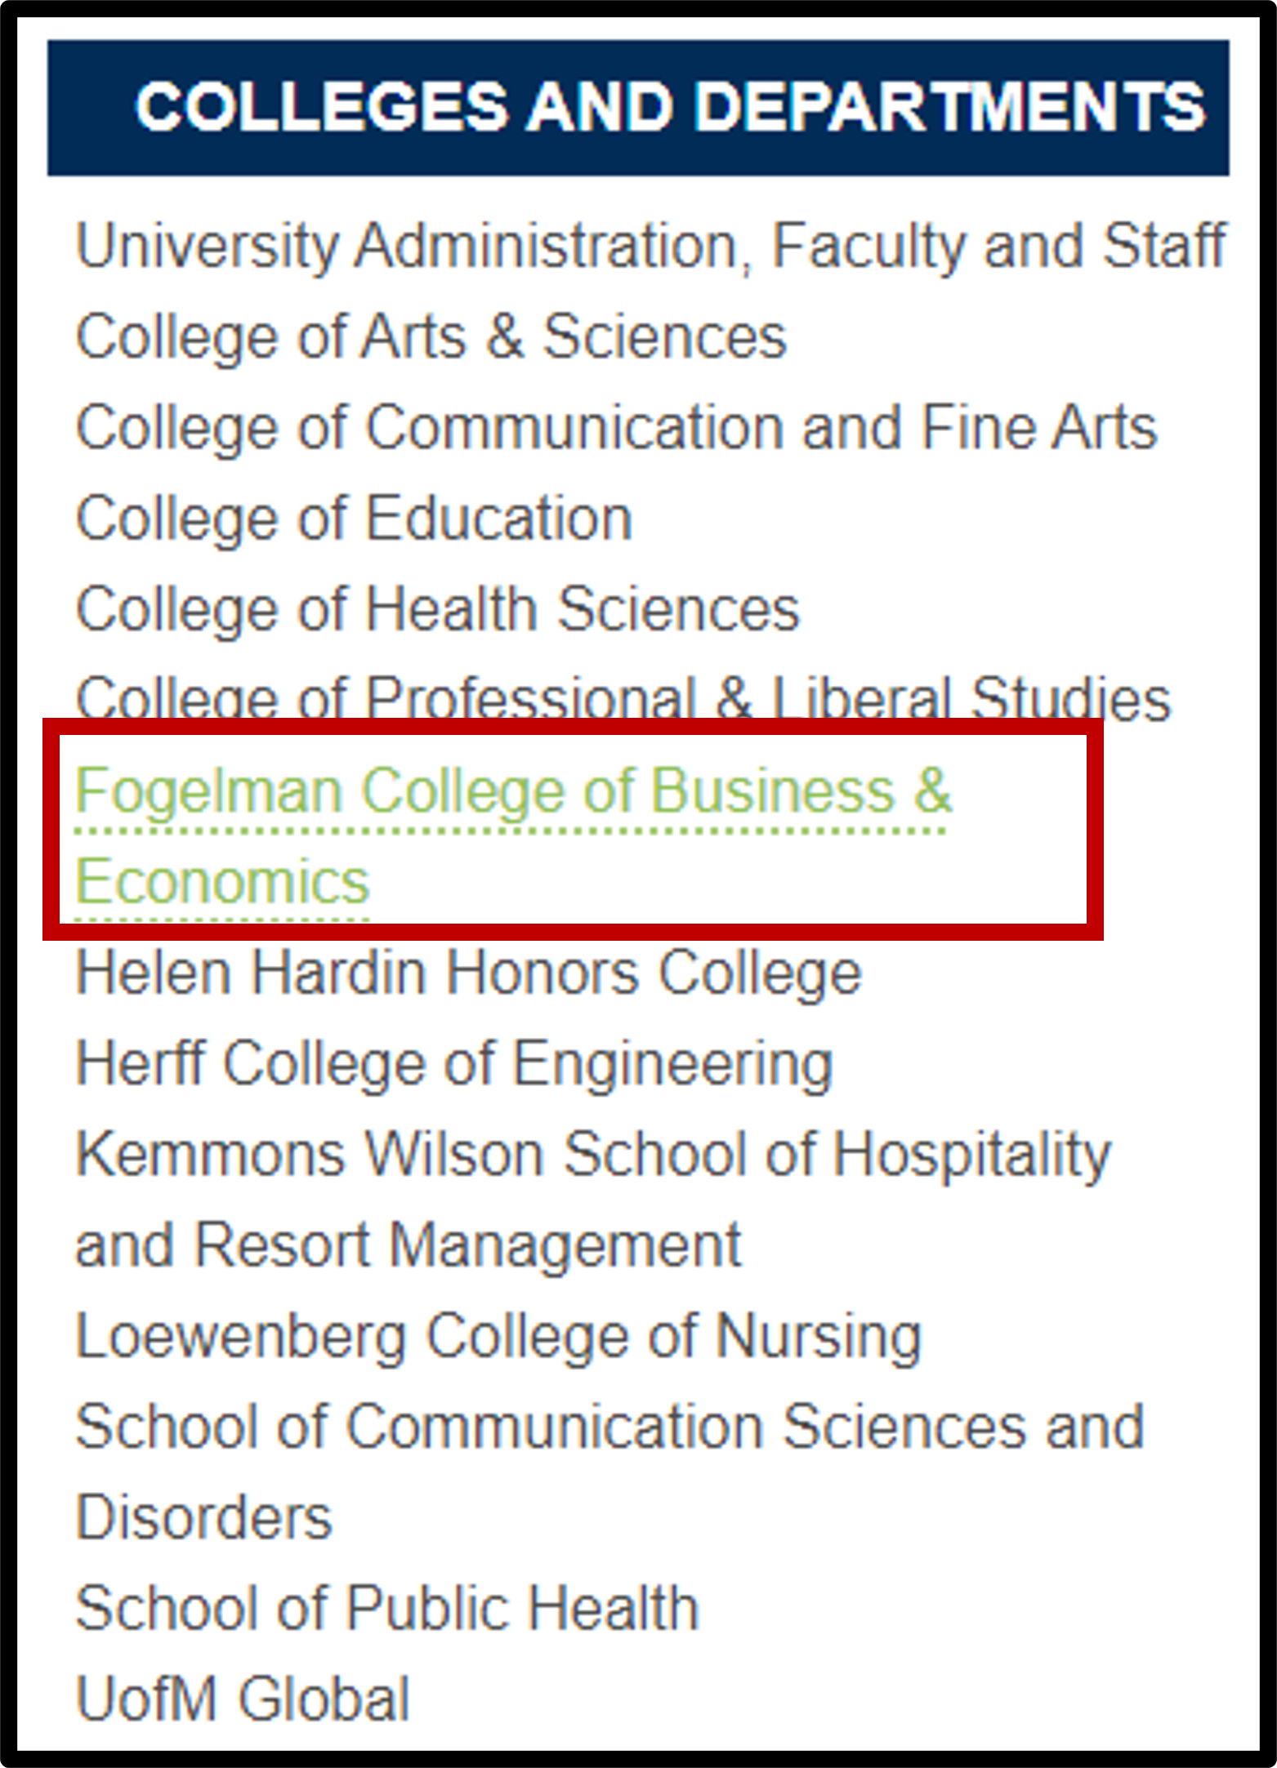Image resolution: width=1277 pixels, height=1768 pixels.
Task: Open the Herff College of Engineering page
Action: (453, 1062)
